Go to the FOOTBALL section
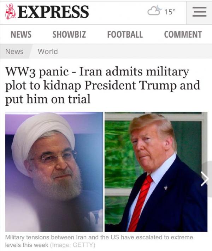The height and width of the screenshot is (251, 212). tap(125, 35)
